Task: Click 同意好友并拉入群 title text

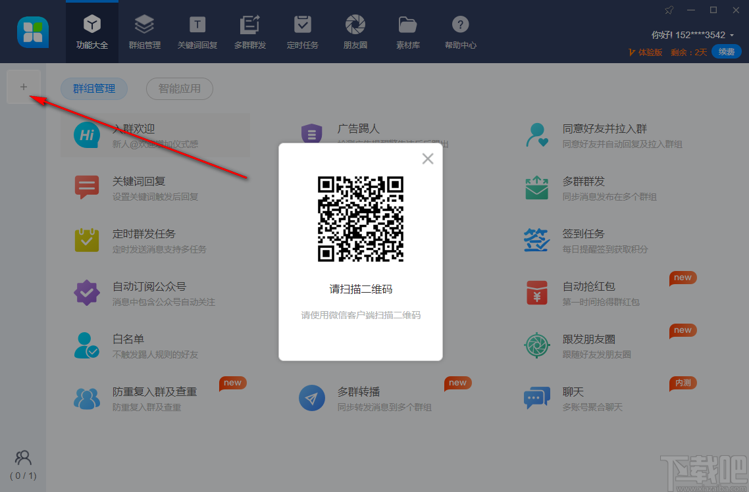Action: [x=604, y=129]
